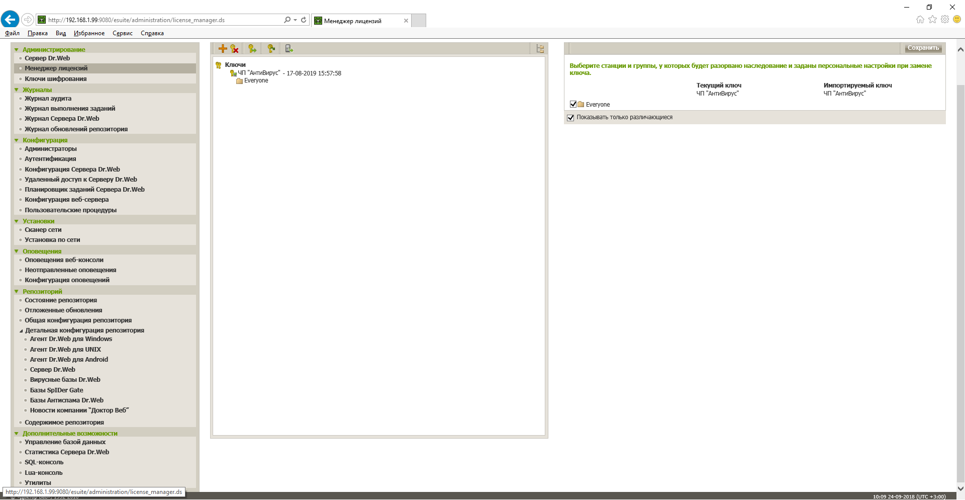The width and height of the screenshot is (965, 500).
Task: Click the browser forward arrow
Action: pyautogui.click(x=28, y=20)
